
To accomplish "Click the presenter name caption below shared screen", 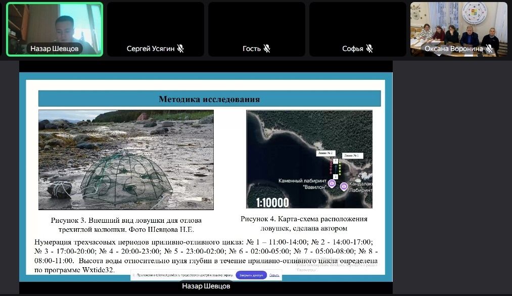I will point(206,287).
